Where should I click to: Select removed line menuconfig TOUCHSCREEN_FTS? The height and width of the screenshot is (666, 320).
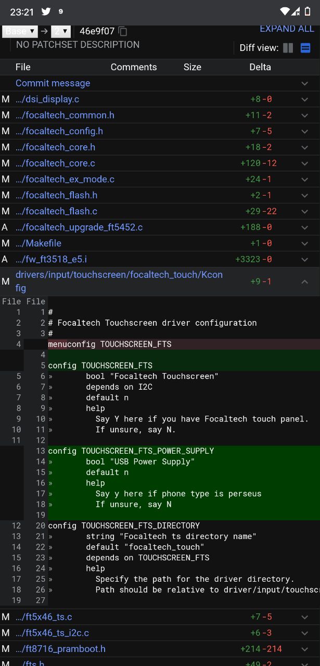pyautogui.click(x=110, y=344)
